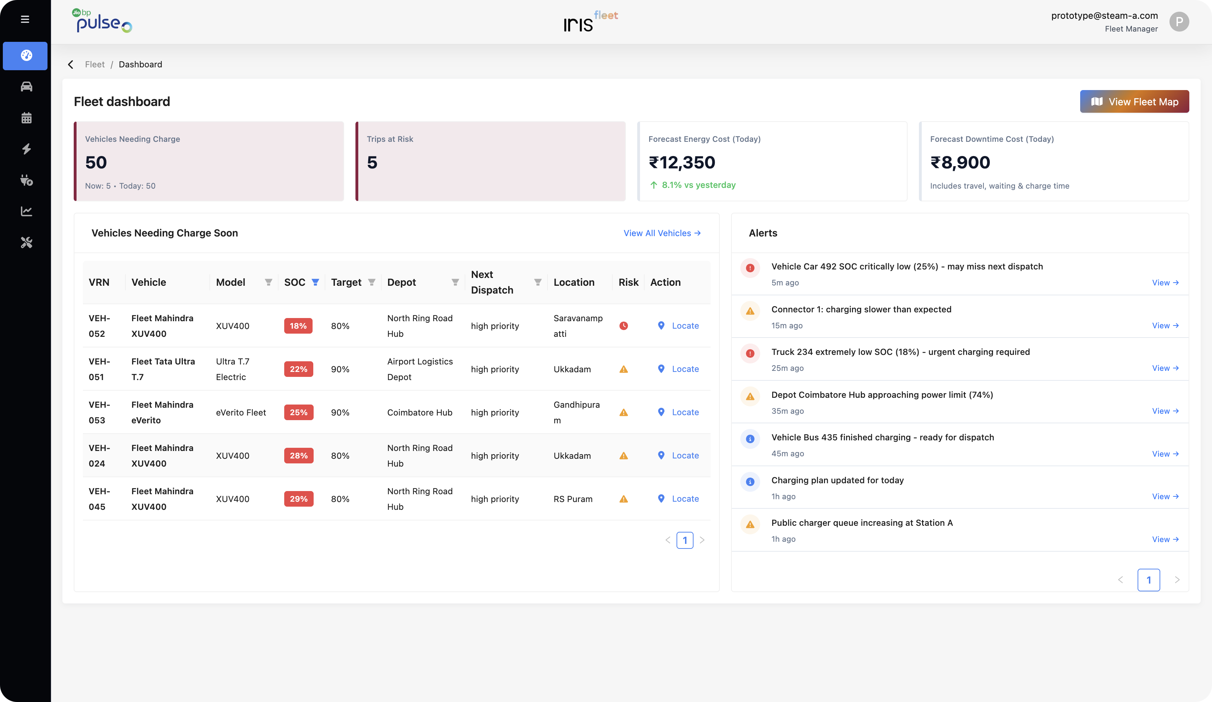This screenshot has height=702, width=1212.
Task: Locate vehicle VEH-024
Action: click(x=678, y=456)
